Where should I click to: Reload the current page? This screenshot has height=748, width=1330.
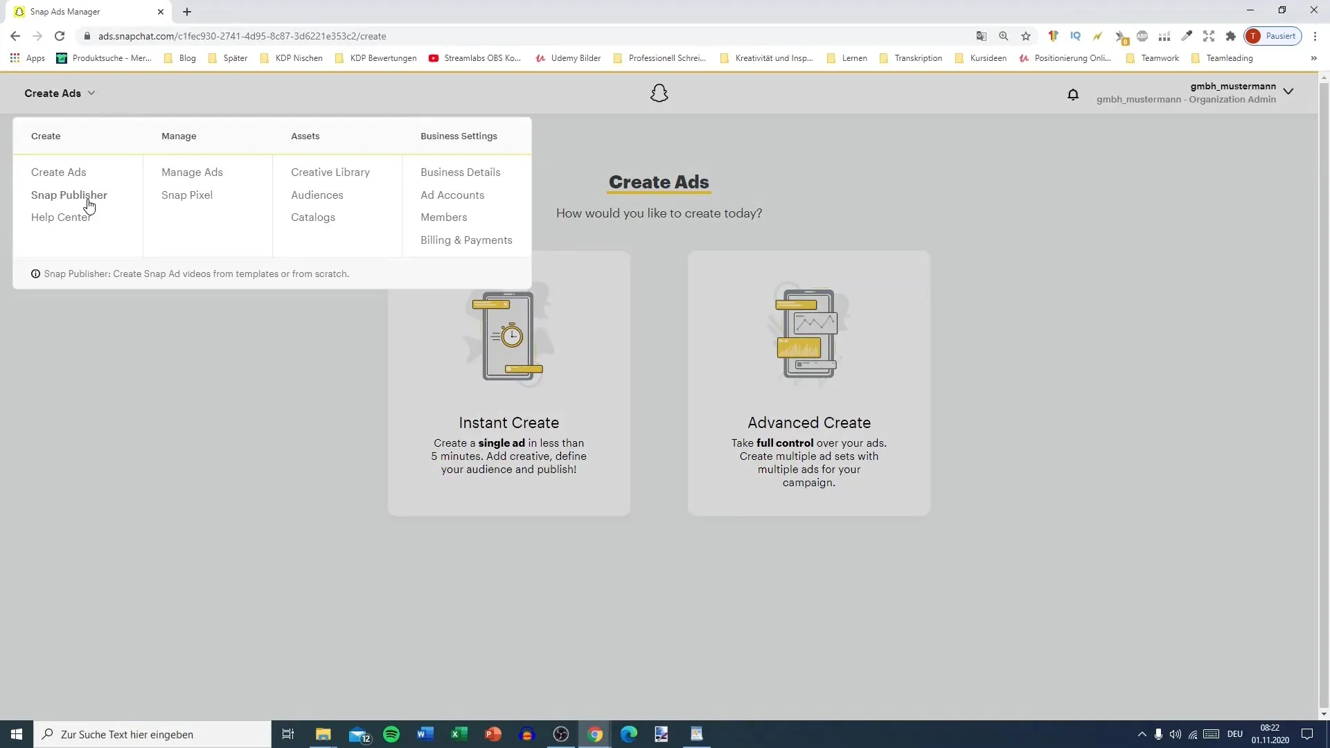click(x=60, y=36)
